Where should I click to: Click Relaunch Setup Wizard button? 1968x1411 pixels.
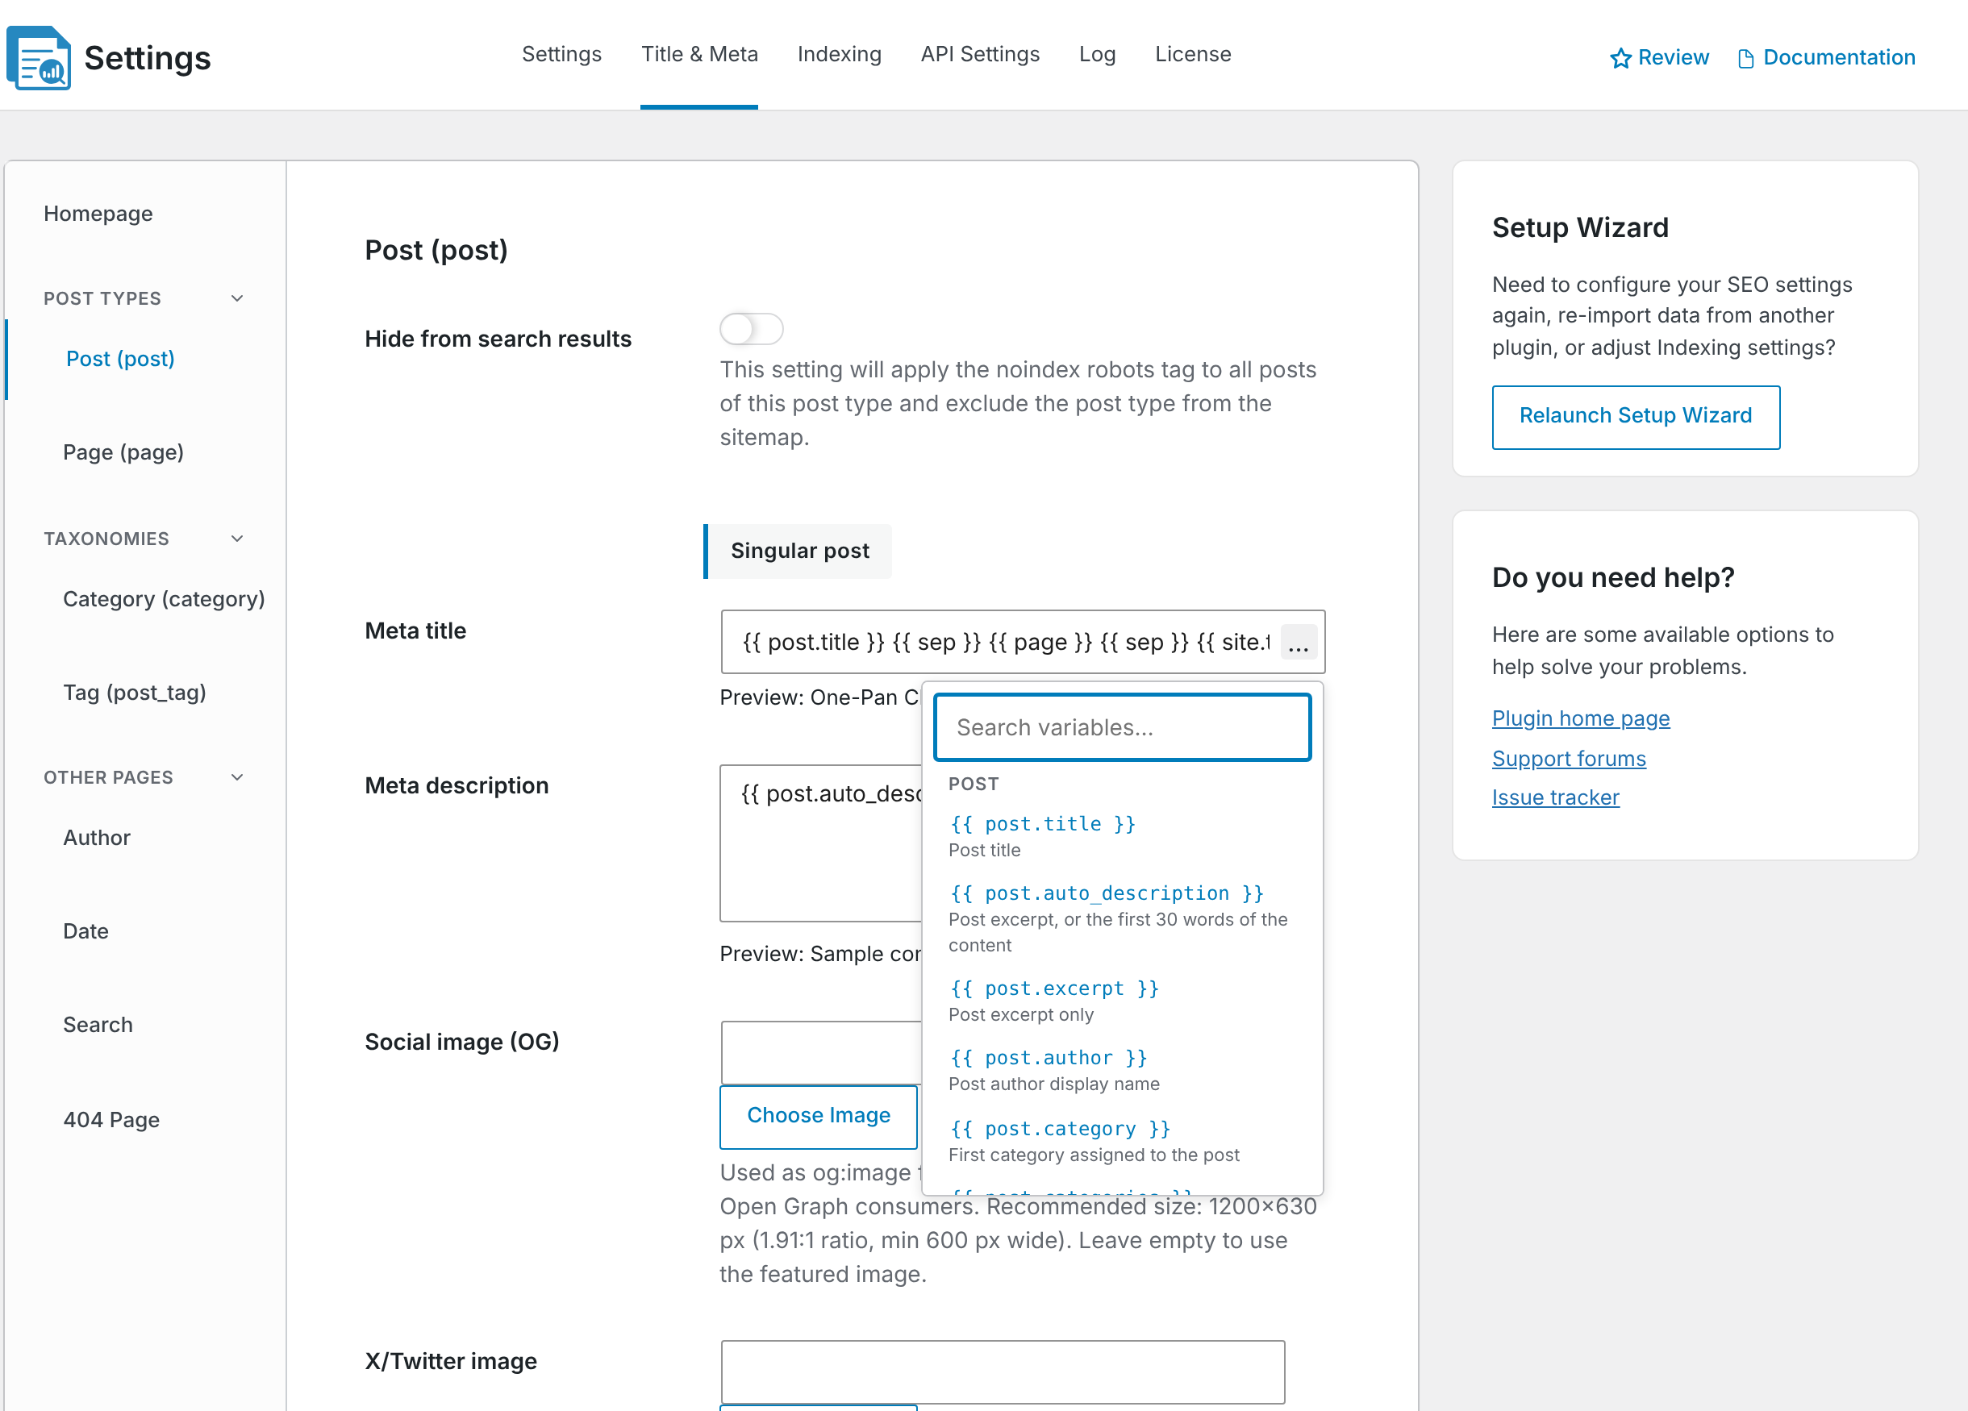click(1636, 416)
